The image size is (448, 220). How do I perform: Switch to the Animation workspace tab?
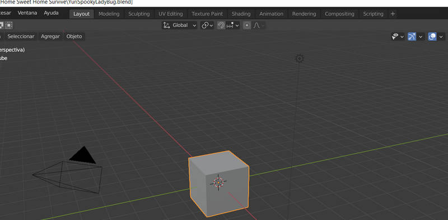(271, 14)
